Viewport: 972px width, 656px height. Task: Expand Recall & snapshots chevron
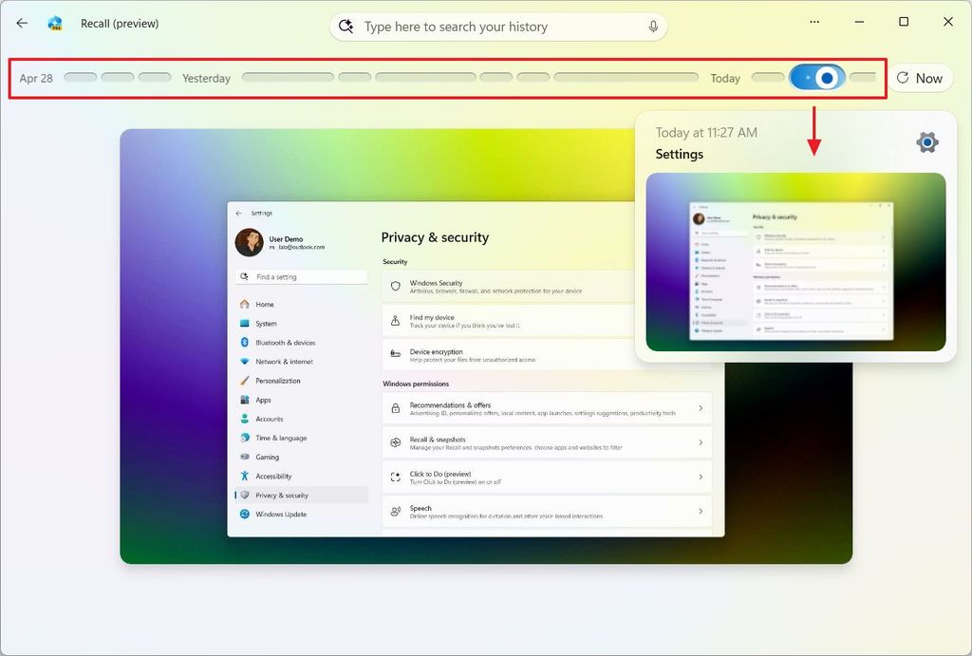701,442
